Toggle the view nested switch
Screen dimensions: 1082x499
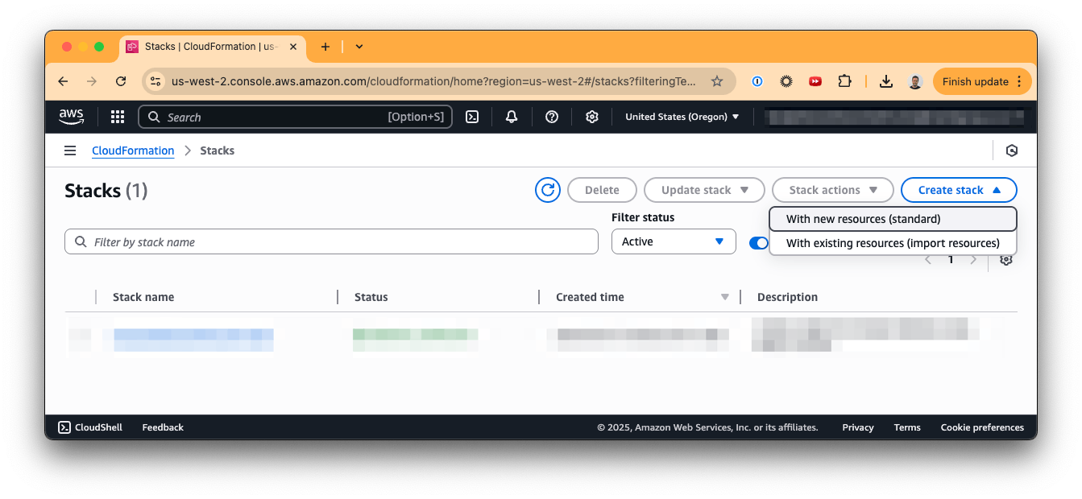tap(759, 243)
